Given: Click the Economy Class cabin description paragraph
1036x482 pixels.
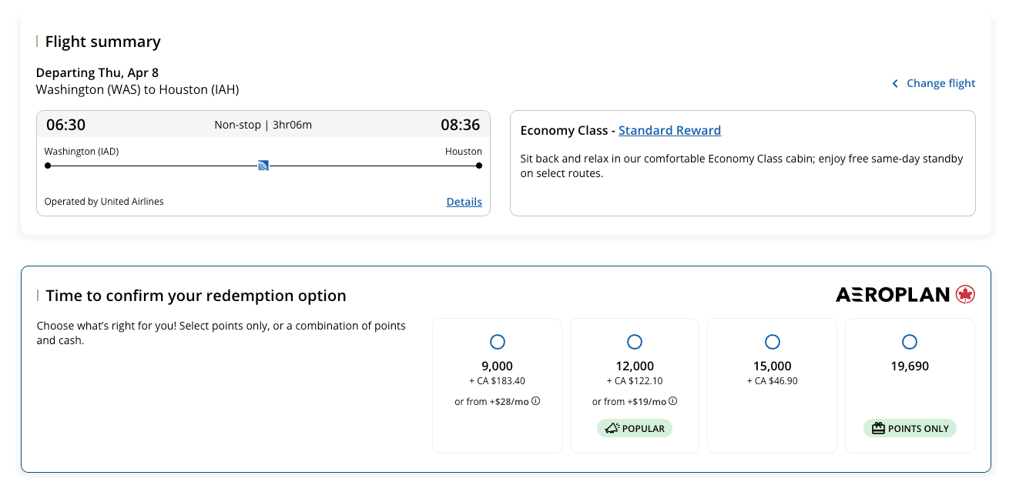Looking at the screenshot, I should pos(742,166).
